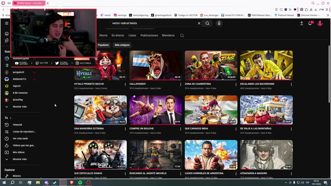Submit search with the magnifier button
This screenshot has height=186, width=331.
[x=207, y=23]
